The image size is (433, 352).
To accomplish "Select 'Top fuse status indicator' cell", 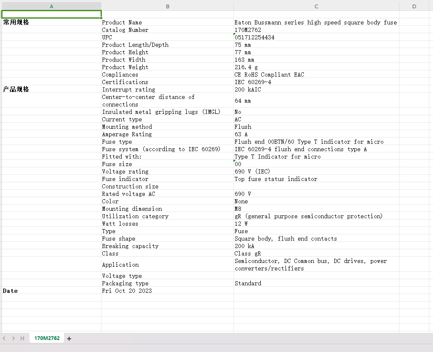I will click(316, 179).
